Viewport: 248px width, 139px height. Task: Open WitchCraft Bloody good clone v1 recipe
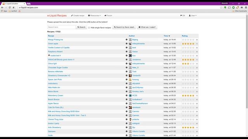(x=61, y=59)
